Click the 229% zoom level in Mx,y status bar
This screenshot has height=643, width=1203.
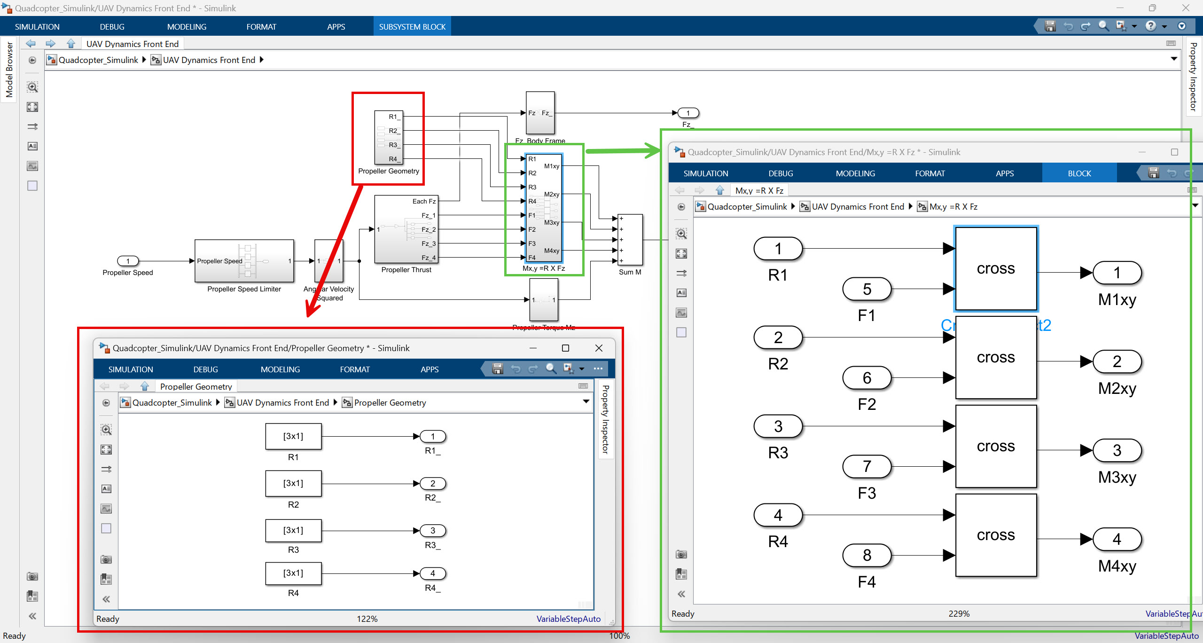[959, 614]
